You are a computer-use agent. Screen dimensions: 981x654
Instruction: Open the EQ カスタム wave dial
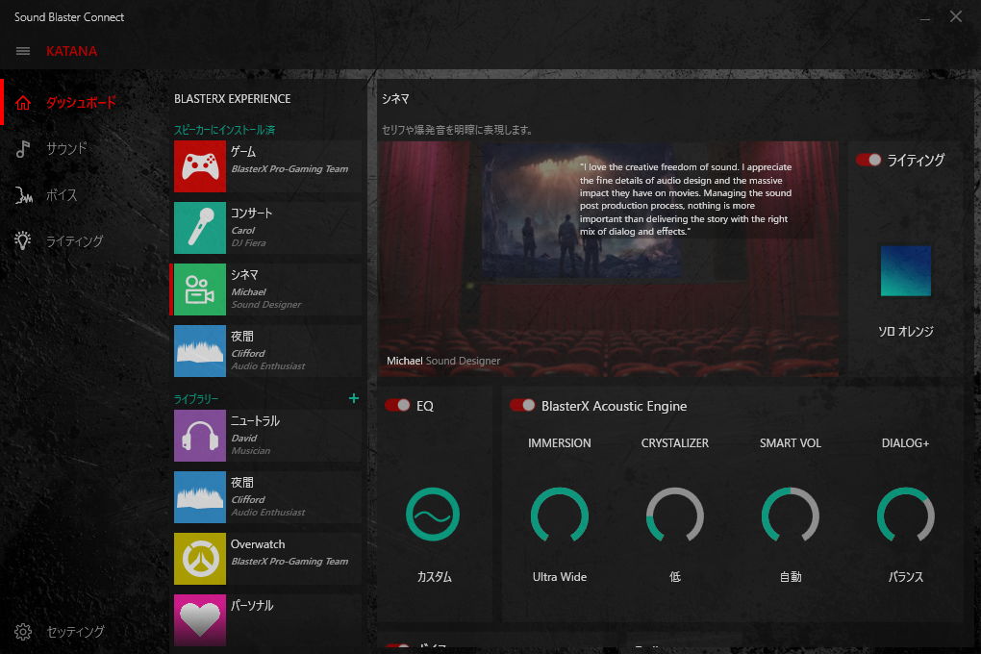[433, 515]
